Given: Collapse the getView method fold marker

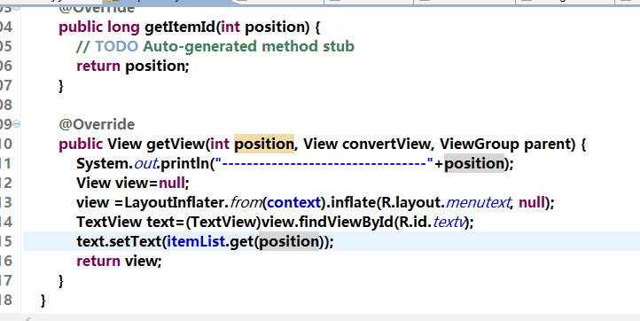Looking at the screenshot, I should (16, 124).
